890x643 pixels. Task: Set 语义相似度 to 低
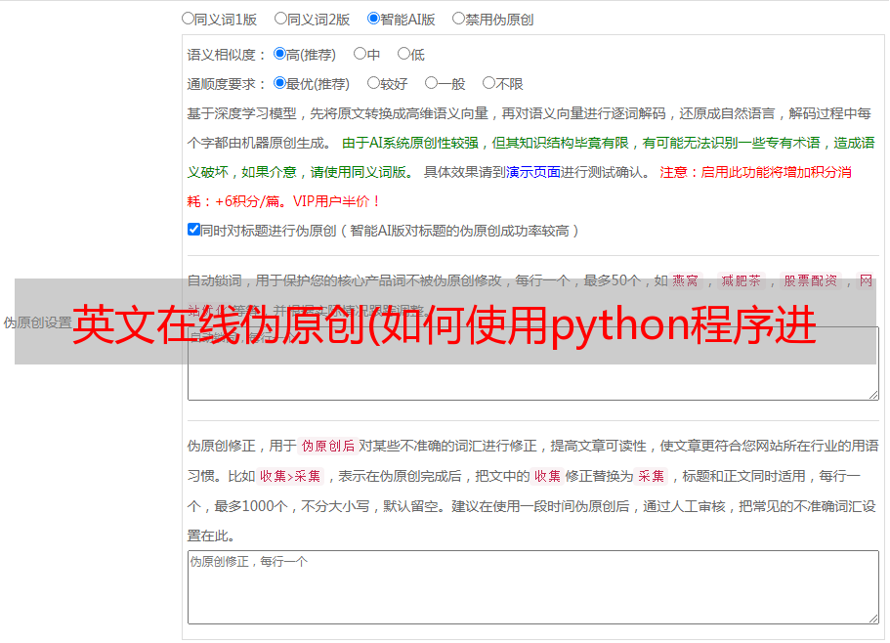[403, 54]
